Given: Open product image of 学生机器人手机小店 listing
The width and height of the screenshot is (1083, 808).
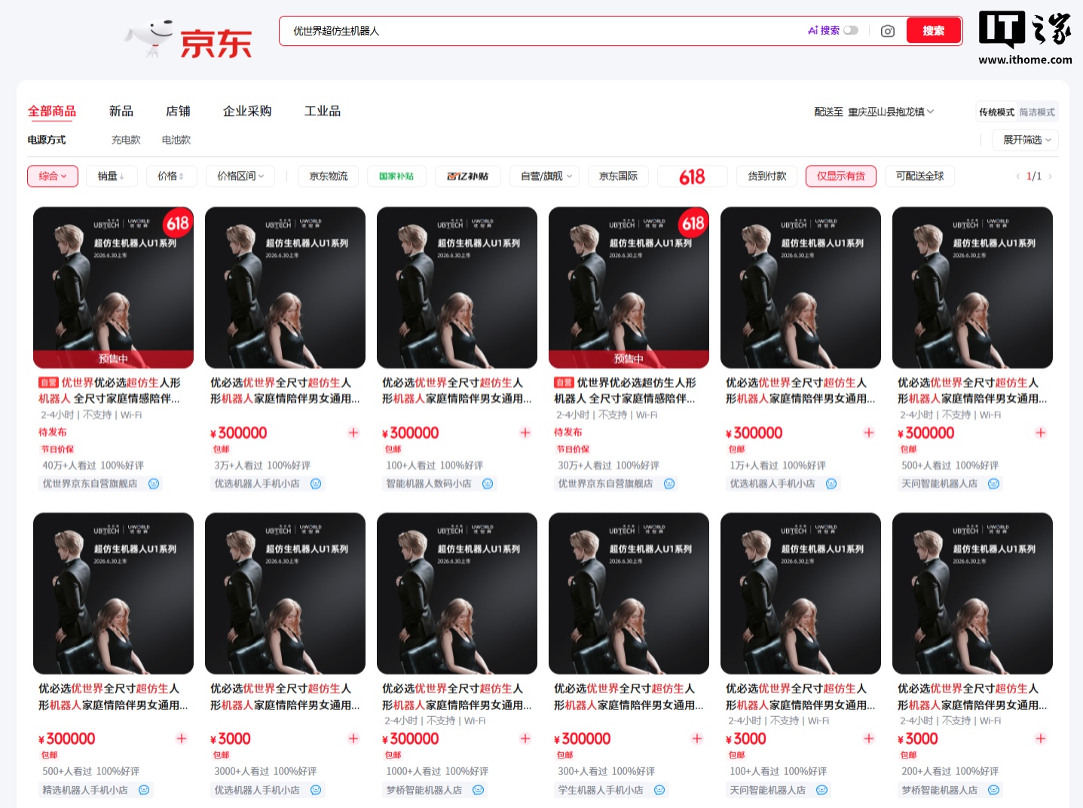Looking at the screenshot, I should [629, 594].
